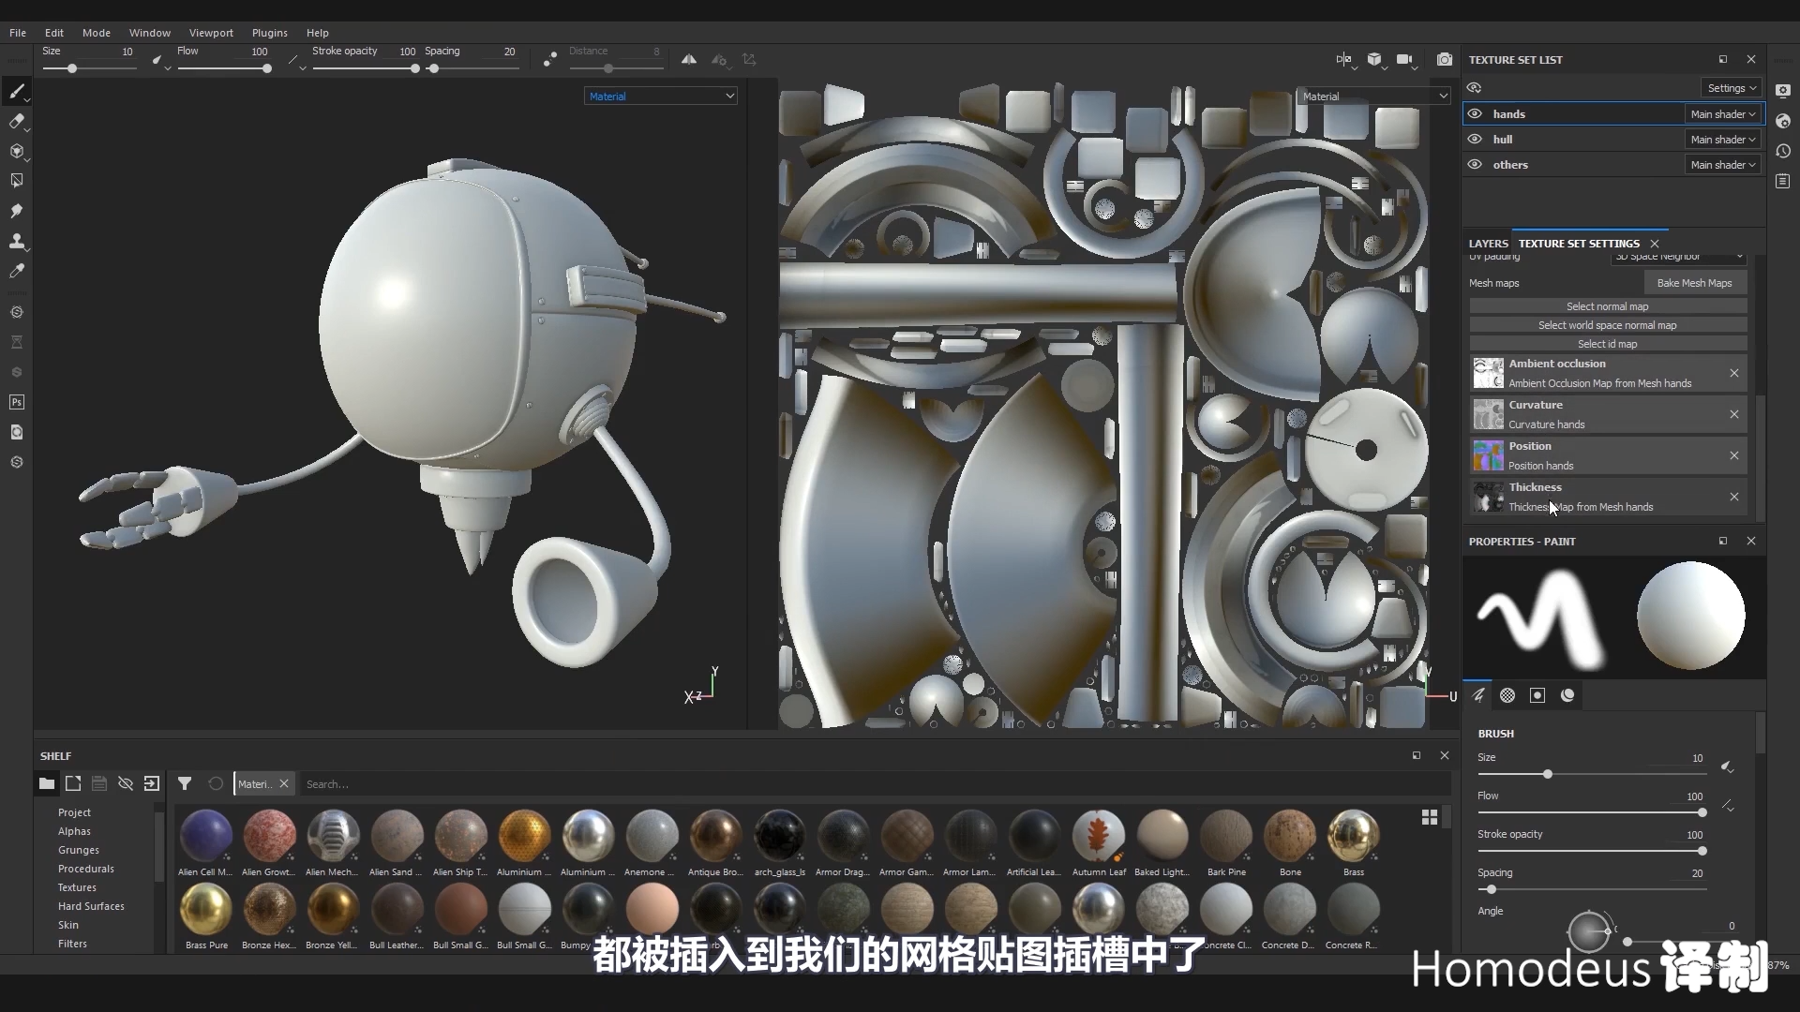
Task: Open the Texture Set List Settings dropdown
Action: [1732, 88]
